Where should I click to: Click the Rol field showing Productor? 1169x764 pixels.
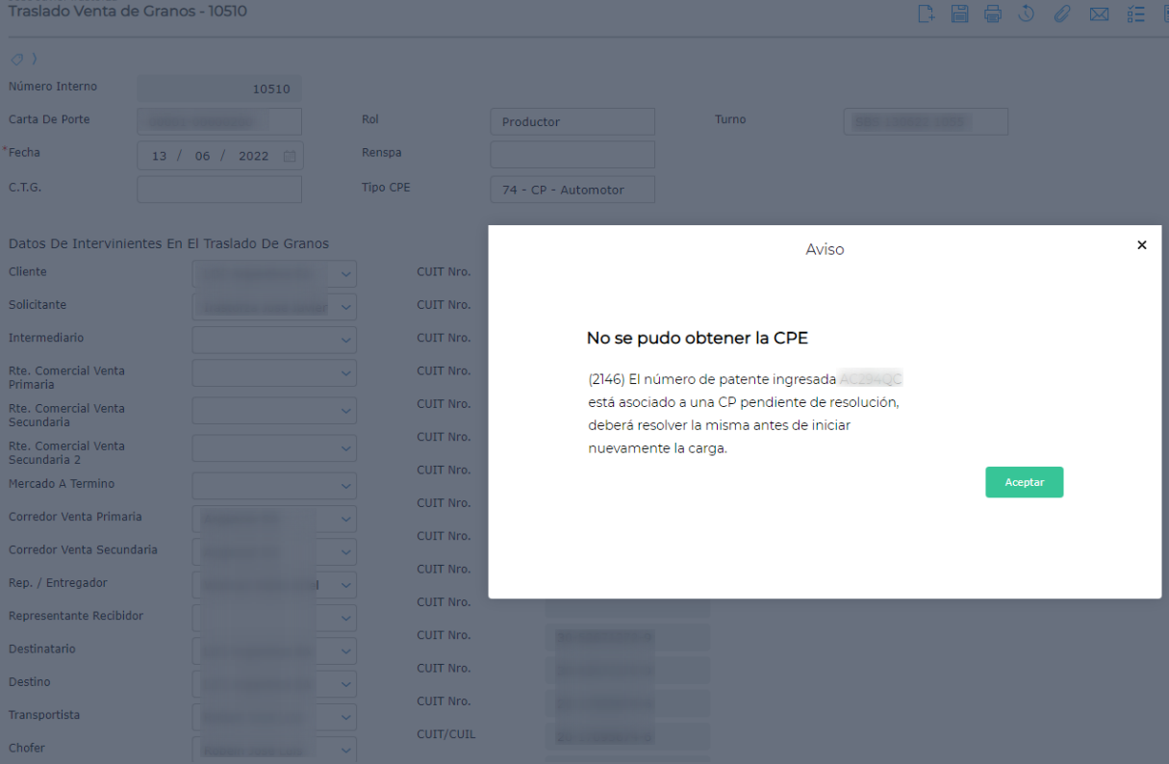pos(572,122)
